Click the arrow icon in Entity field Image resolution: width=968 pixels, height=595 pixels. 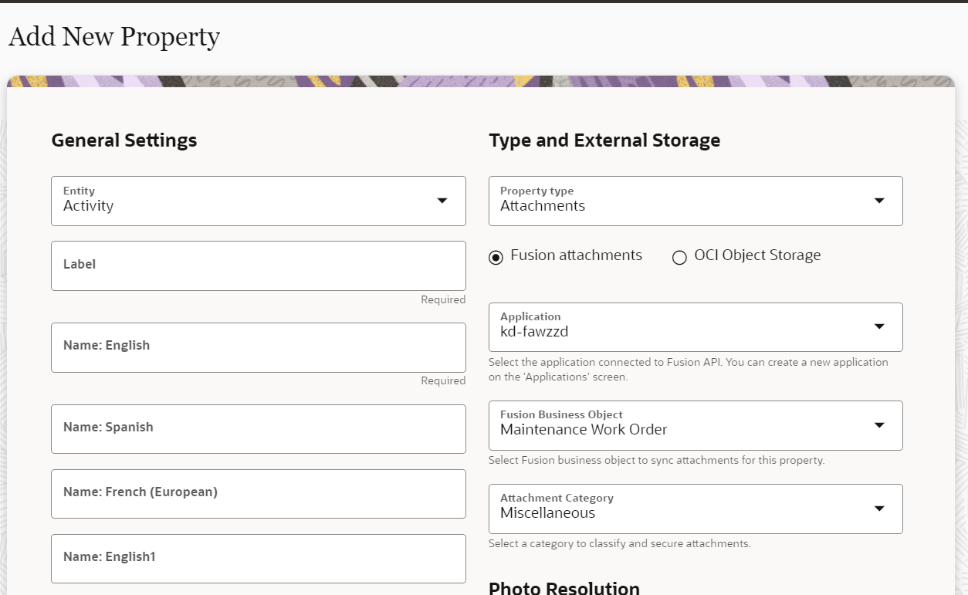click(442, 201)
